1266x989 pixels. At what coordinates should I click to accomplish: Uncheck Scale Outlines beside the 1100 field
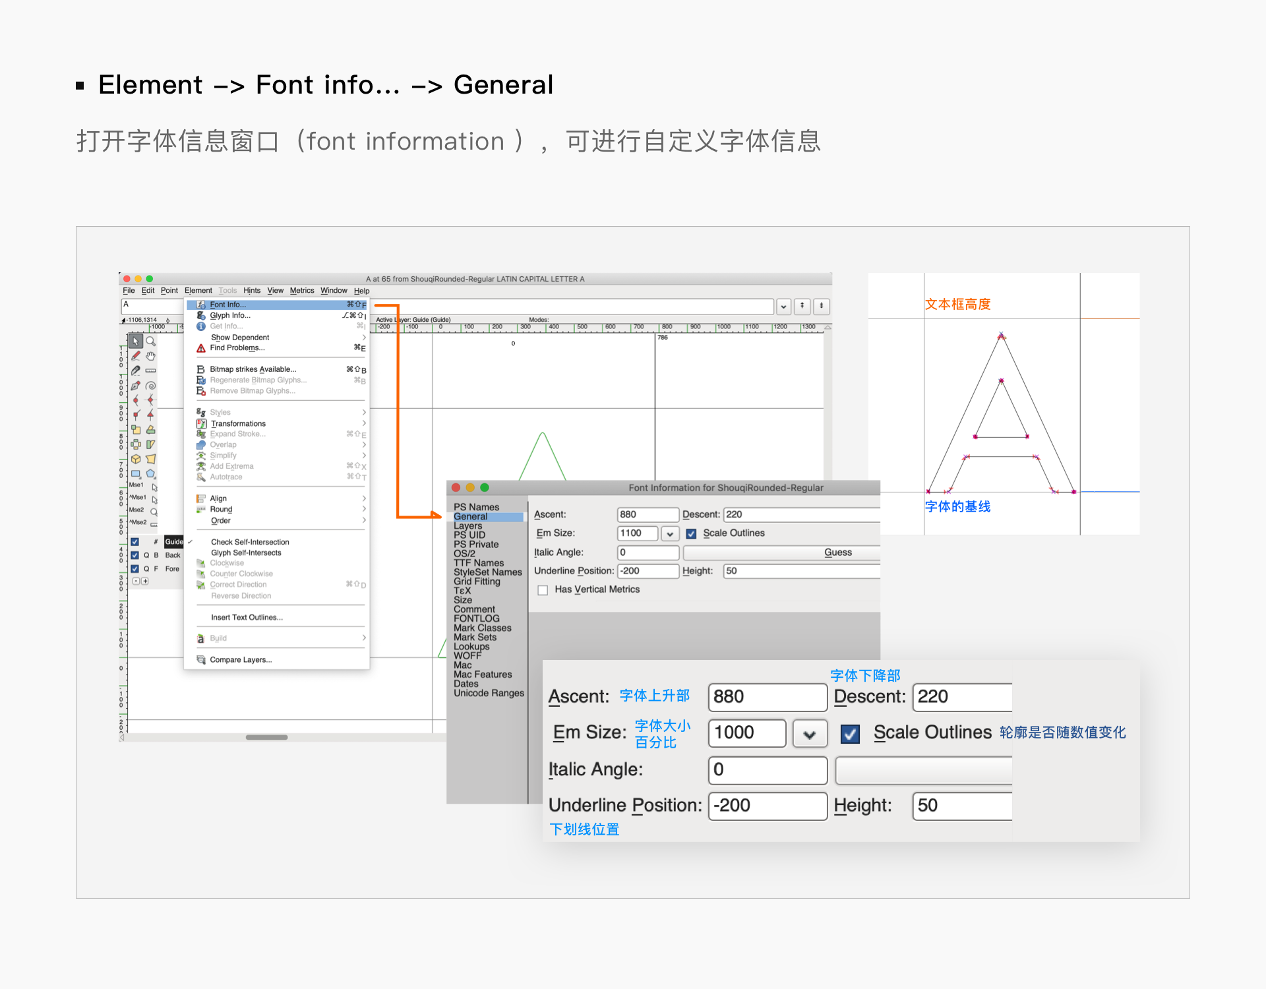tap(691, 533)
